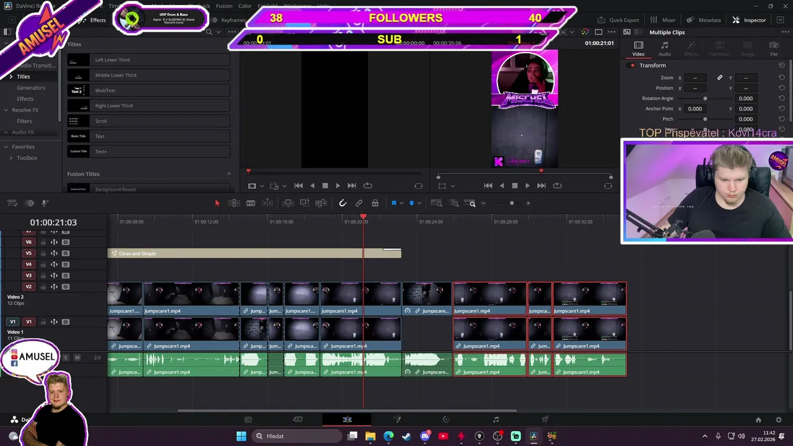This screenshot has width=793, height=446.
Task: Choose the Blade Edit Mode tool
Action: [250, 203]
